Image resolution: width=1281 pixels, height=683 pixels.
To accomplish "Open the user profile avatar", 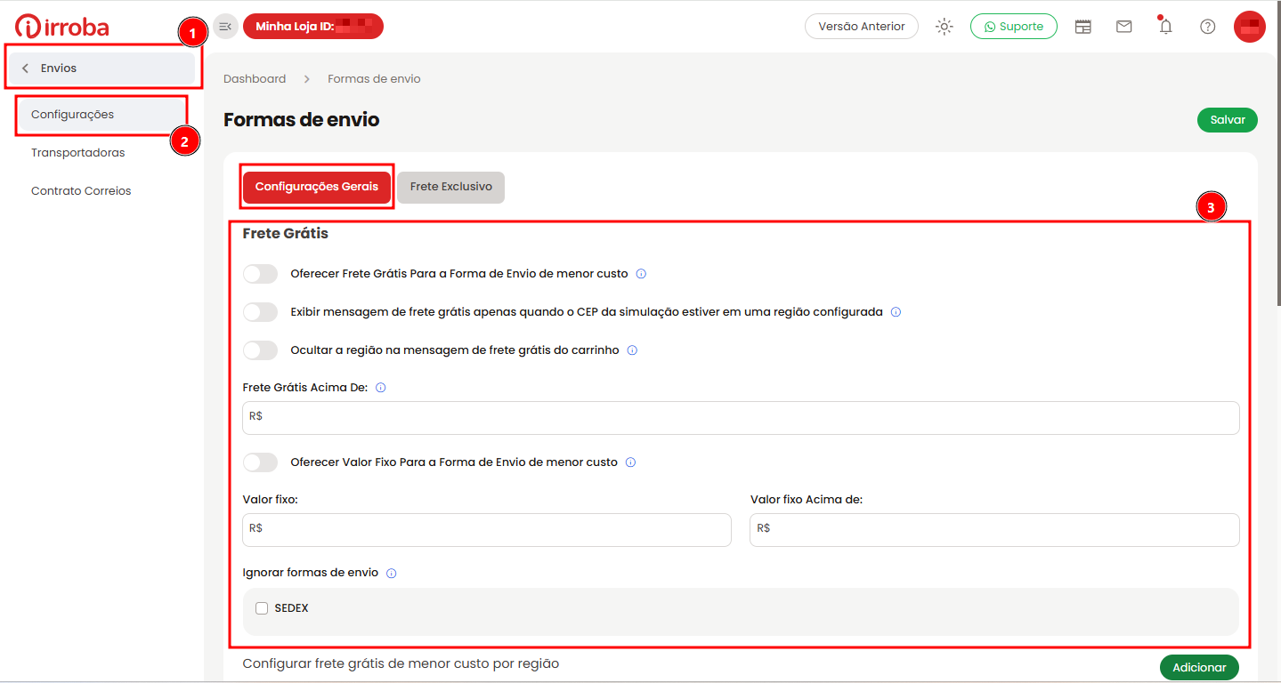I will pyautogui.click(x=1250, y=27).
